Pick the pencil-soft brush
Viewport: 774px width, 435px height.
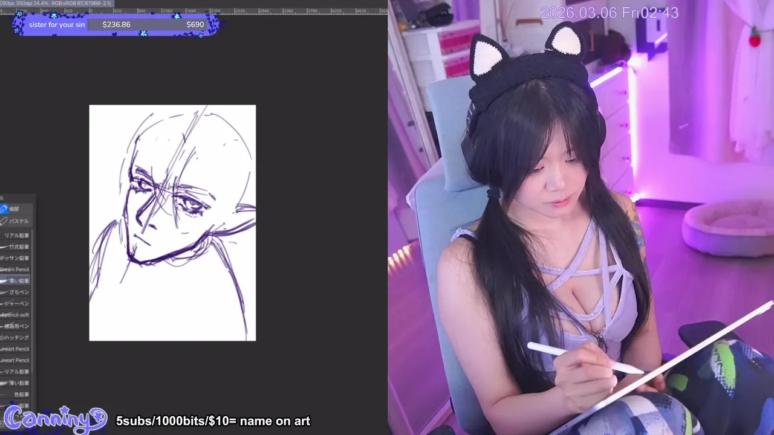pos(15,315)
